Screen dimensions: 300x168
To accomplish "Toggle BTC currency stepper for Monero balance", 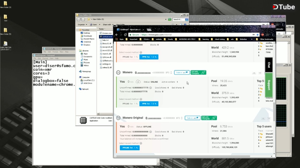I will pyautogui.click(x=171, y=73).
